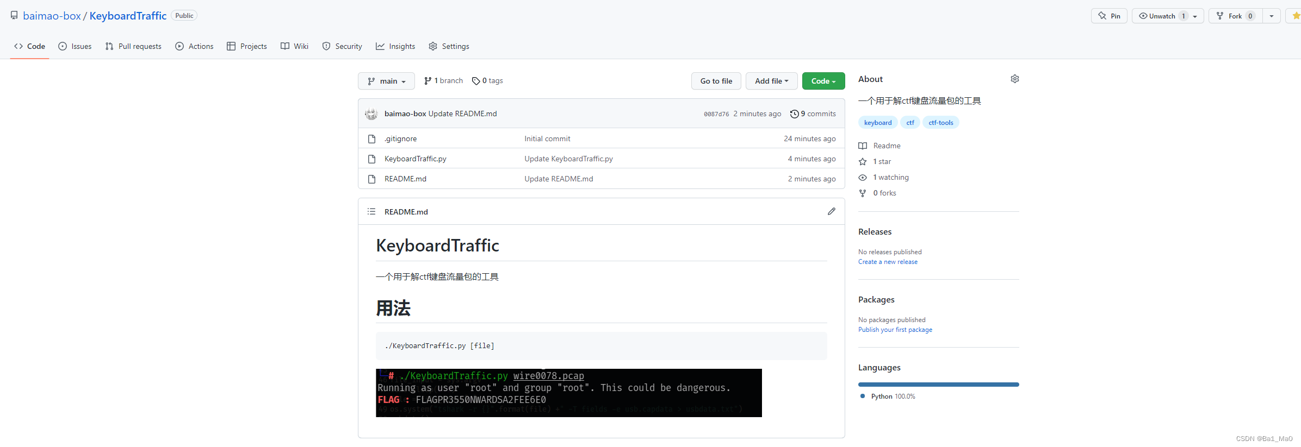
Task: Click the 0 tags link
Action: coord(487,81)
